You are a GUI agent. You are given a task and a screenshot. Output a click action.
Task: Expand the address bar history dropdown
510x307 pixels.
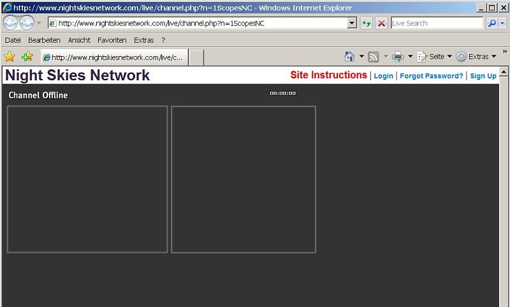352,24
